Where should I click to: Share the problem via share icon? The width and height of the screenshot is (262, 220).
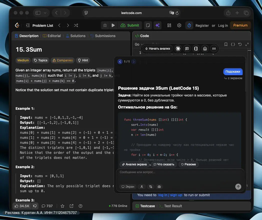[x=71, y=206]
